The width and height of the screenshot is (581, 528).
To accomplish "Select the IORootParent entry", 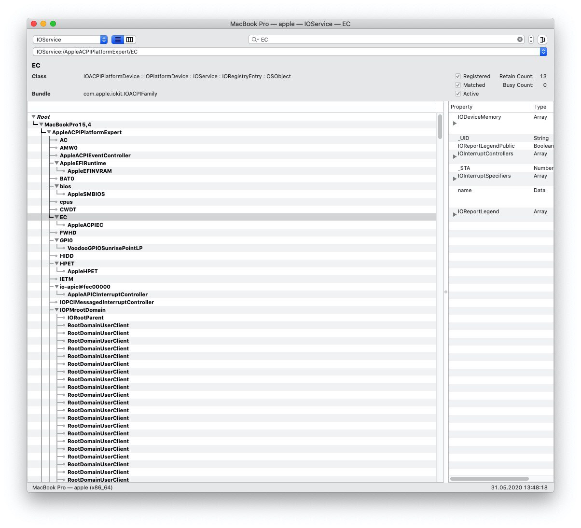I will pos(85,318).
